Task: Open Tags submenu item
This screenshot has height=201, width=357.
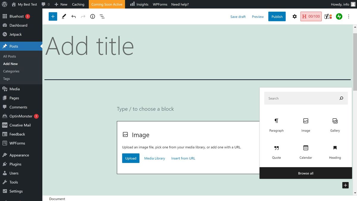Action: click(x=7, y=79)
